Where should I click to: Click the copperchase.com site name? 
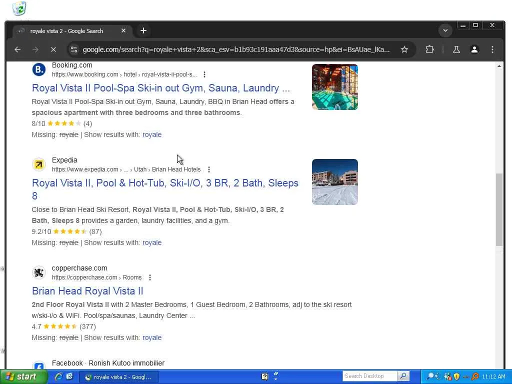click(79, 268)
